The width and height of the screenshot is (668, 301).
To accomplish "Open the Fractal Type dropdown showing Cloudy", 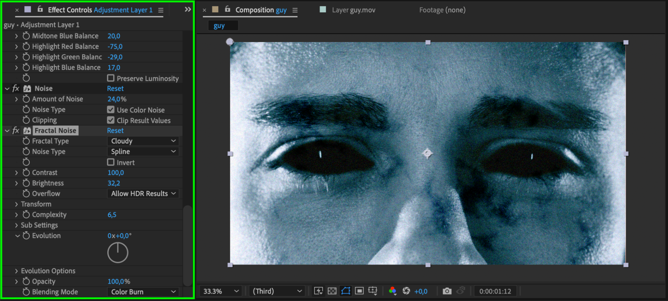I will point(143,141).
